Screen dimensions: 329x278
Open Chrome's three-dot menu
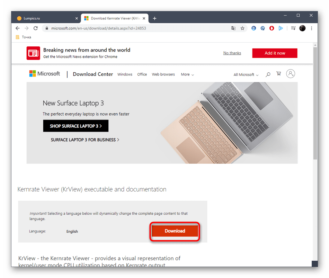point(311,28)
